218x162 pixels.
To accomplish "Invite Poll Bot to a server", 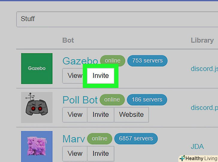I will click(101, 115).
